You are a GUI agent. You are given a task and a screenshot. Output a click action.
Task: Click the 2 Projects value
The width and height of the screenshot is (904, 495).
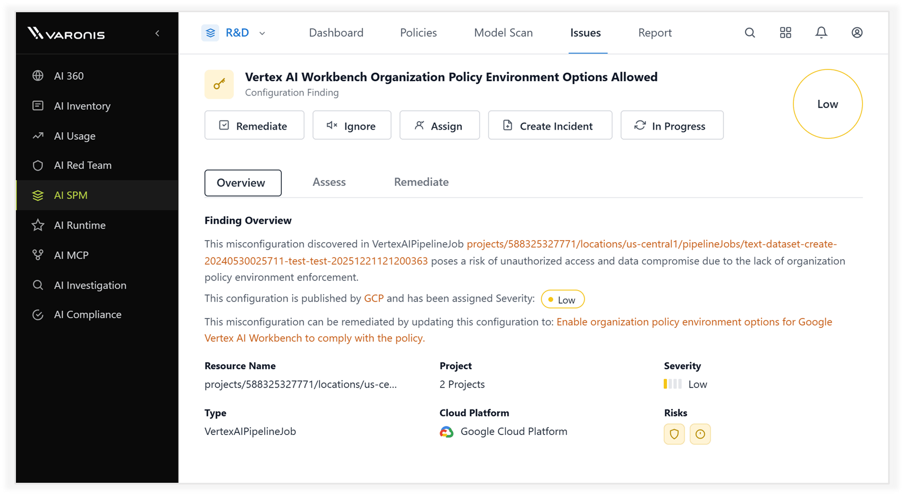coord(462,385)
